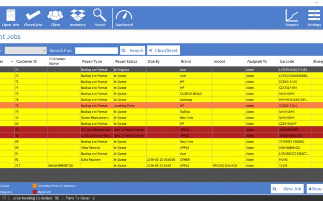Click the Search magnifier toolbar icon
The height and width of the screenshot is (201, 323).
(x=100, y=15)
